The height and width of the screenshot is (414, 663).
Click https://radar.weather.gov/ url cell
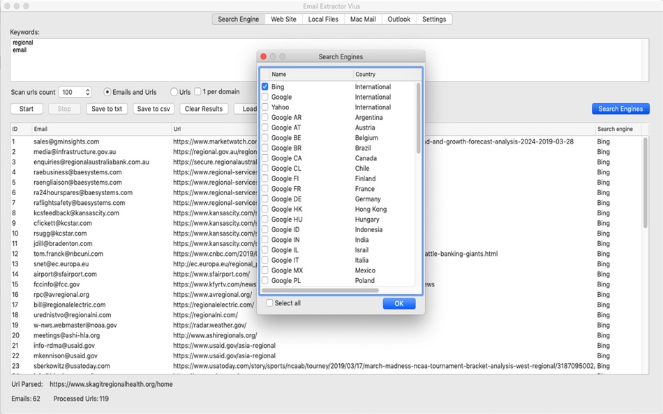click(x=209, y=325)
